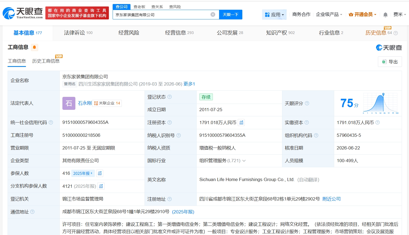Viewport: 409px width, 235px height.
Task: Click 更多1 former names link
Action: click(189, 84)
